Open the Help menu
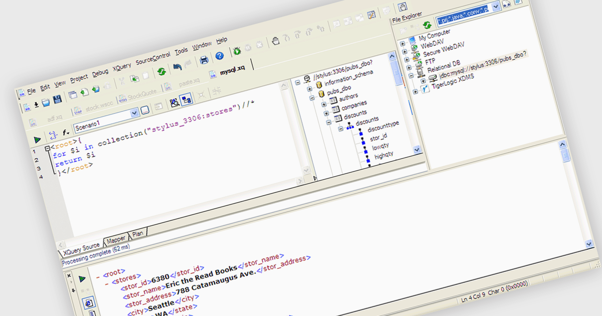The height and width of the screenshot is (316, 602). click(x=221, y=41)
